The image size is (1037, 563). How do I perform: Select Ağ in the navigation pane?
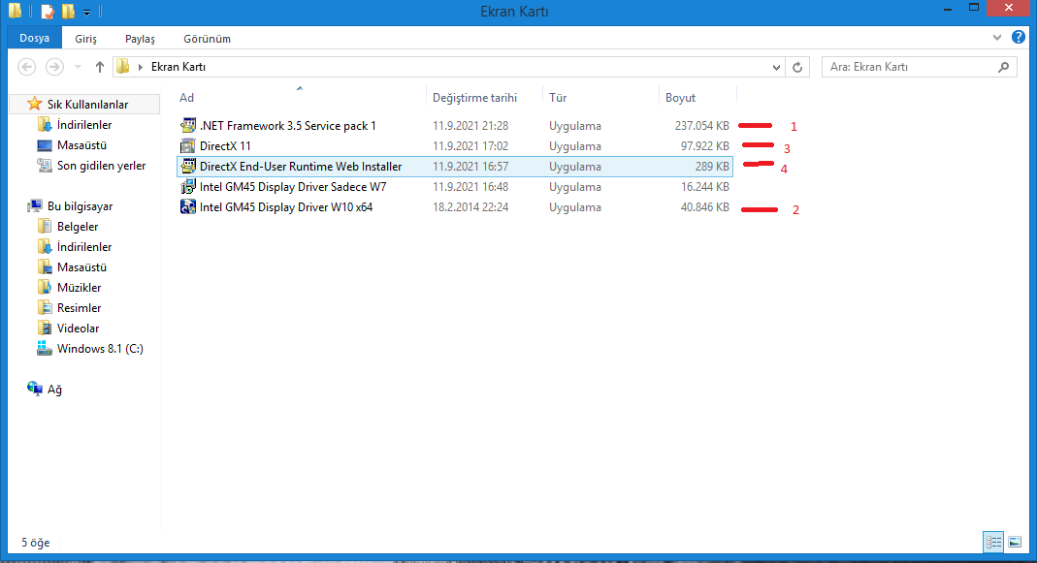[x=54, y=390]
